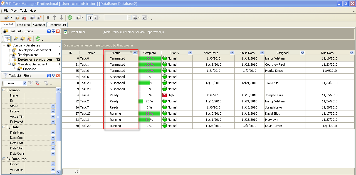Click the green refresh icon in main toolbar

point(70,18)
